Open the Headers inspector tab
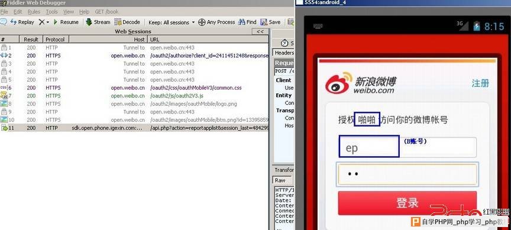 tap(283, 53)
